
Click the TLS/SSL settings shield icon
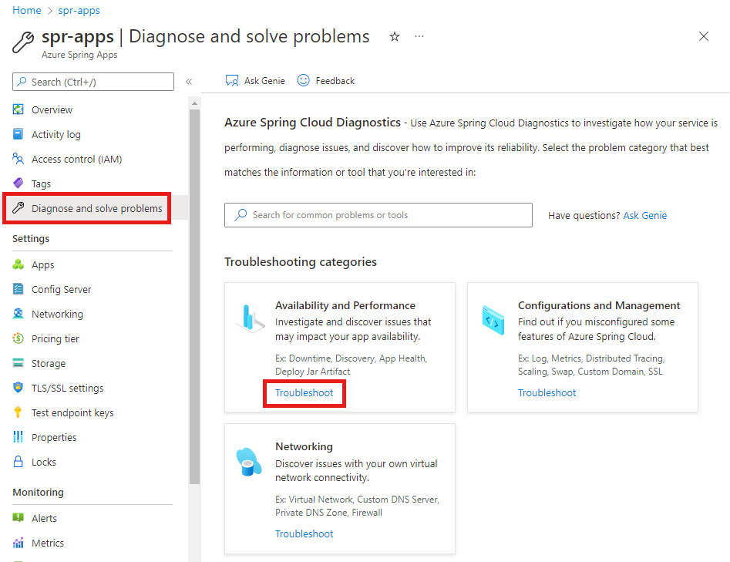[x=19, y=388]
